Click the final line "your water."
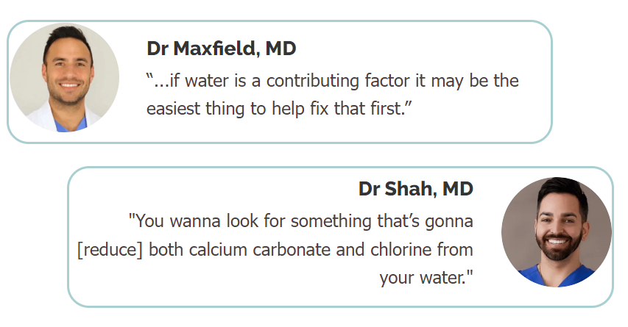The height and width of the screenshot is (327, 628). click(x=426, y=279)
